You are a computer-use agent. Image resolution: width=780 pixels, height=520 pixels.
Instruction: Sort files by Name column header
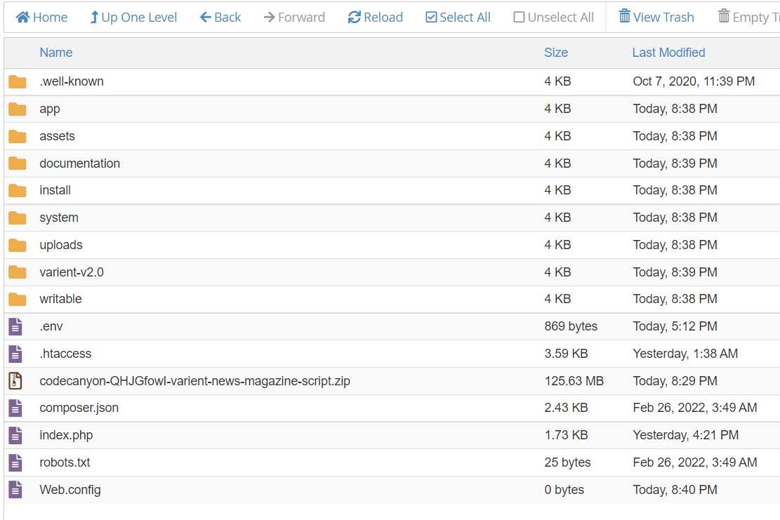55,53
